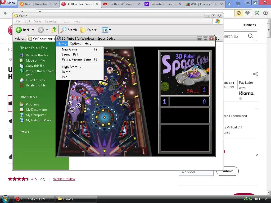
Task: Open the browser downloads icon
Action: (x=257, y=13)
